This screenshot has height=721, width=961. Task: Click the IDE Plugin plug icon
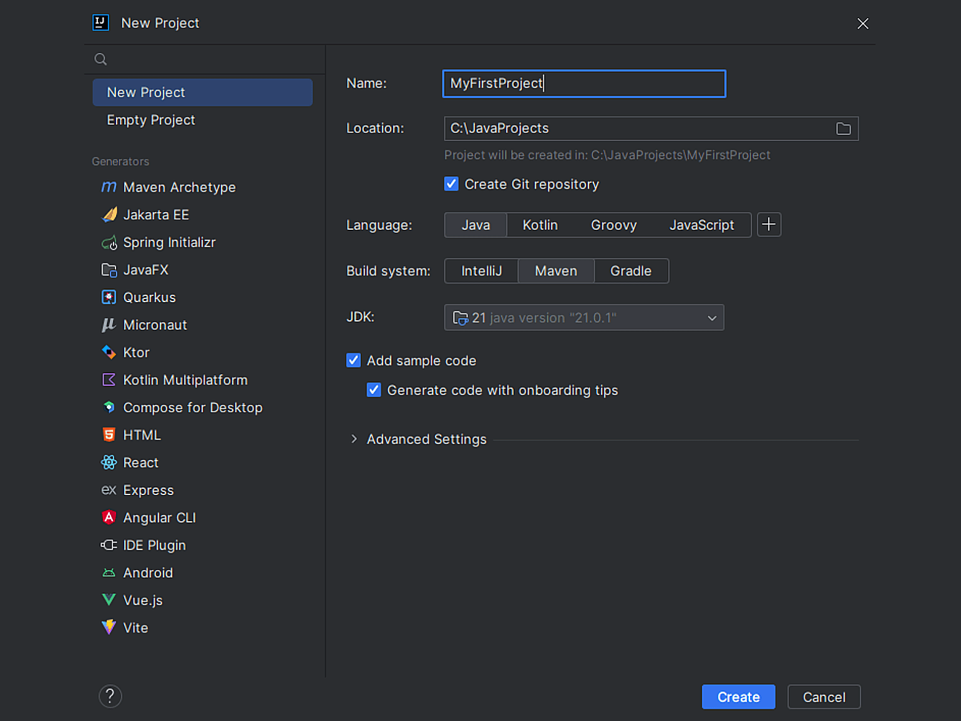[x=109, y=545]
